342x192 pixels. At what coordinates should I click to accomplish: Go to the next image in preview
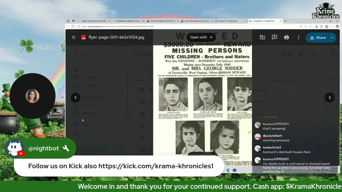330,97
